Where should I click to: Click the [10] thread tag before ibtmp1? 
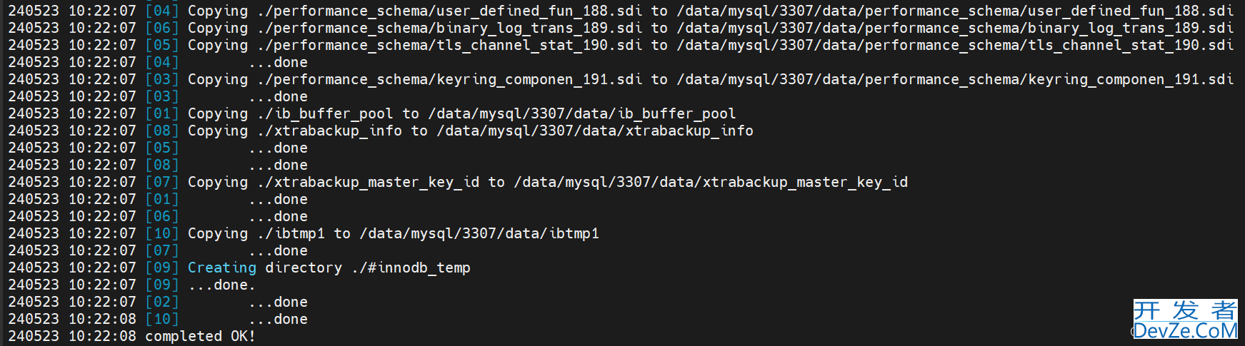point(162,233)
